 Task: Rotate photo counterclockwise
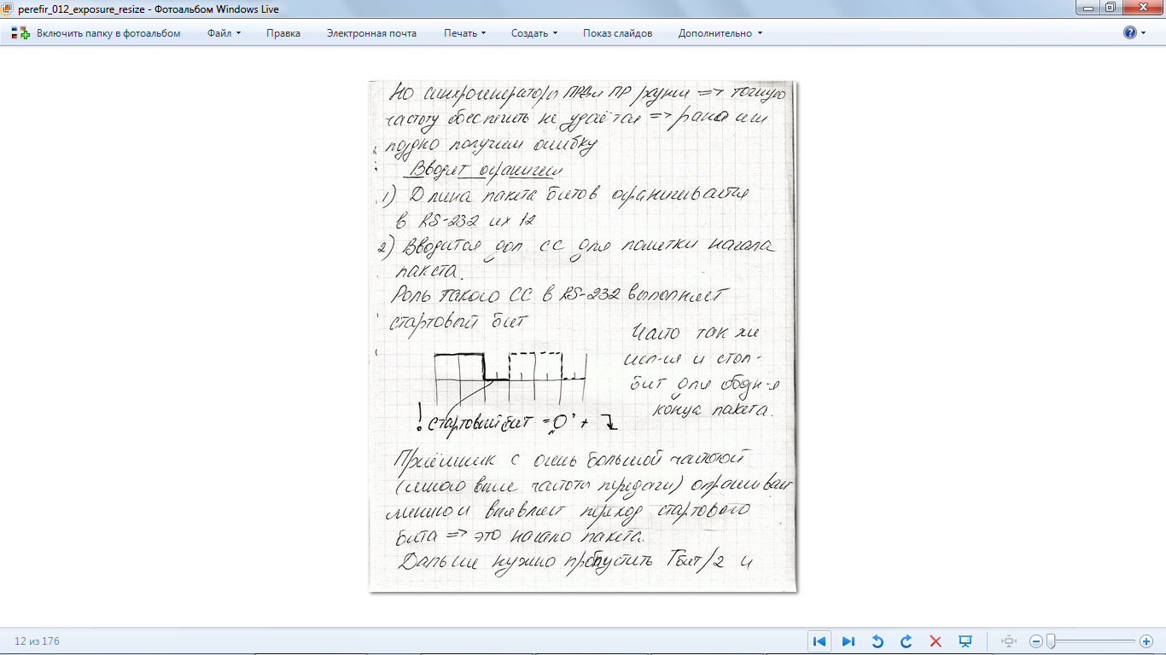(x=877, y=641)
